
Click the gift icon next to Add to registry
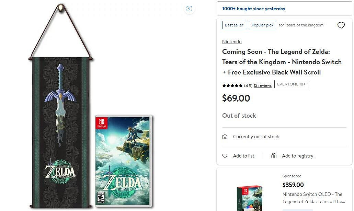274,156
